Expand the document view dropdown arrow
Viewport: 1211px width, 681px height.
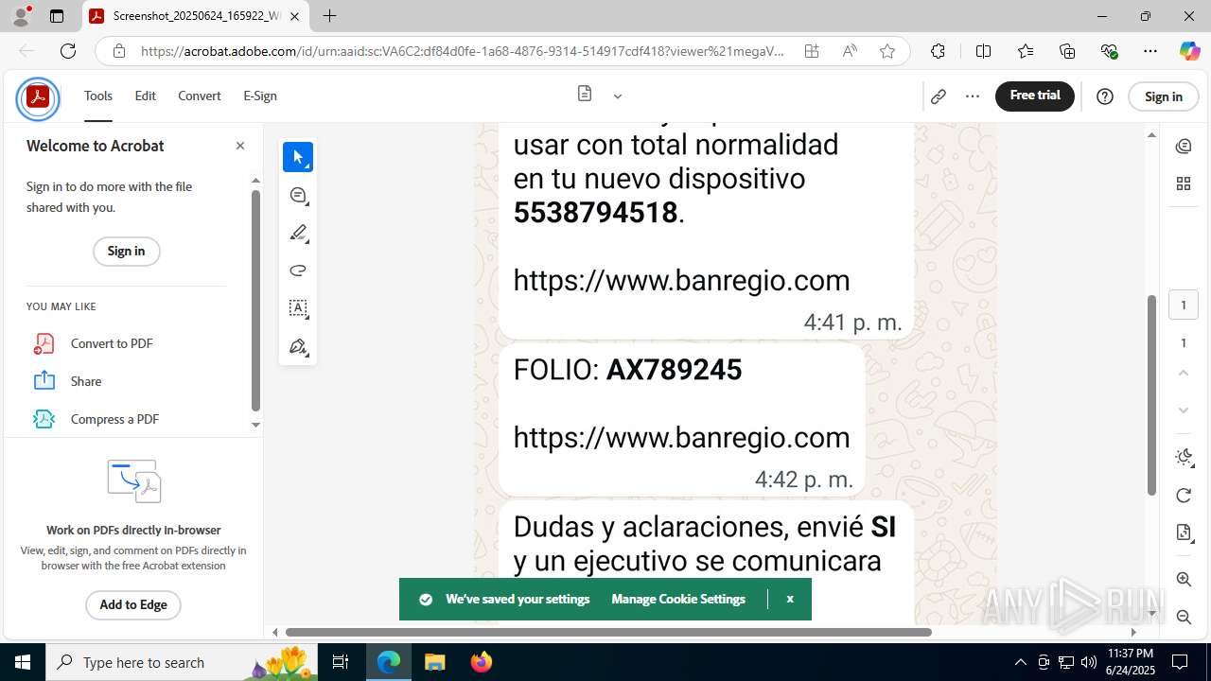pos(618,96)
